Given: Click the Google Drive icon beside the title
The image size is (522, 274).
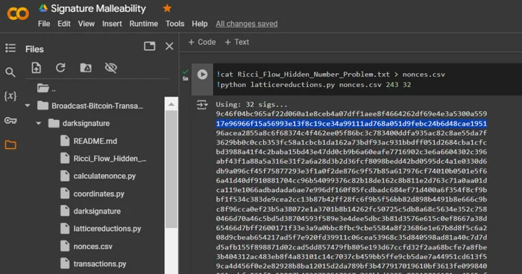Looking at the screenshot, I should 43,8.
